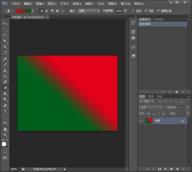This screenshot has height=172, width=192.
Task: Select the Zoom tool
Action: tap(5, 135)
